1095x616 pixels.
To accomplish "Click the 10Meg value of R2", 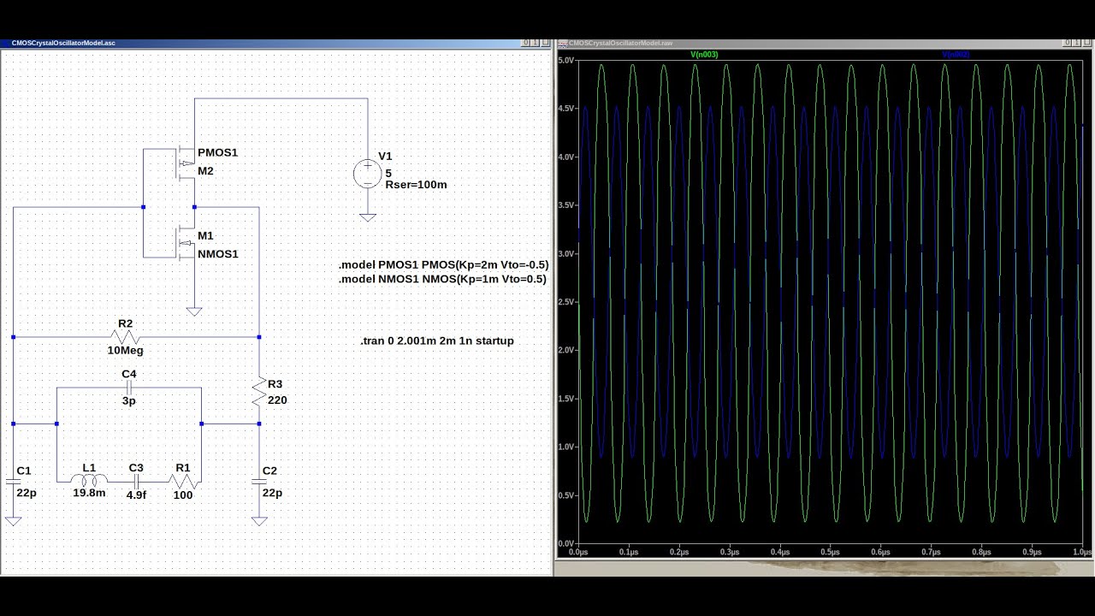I will [x=125, y=350].
